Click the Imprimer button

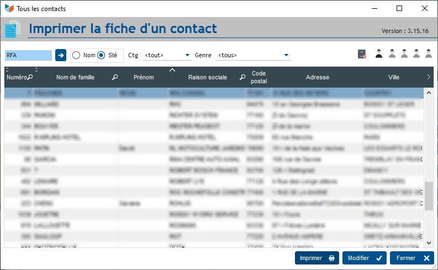point(317,258)
